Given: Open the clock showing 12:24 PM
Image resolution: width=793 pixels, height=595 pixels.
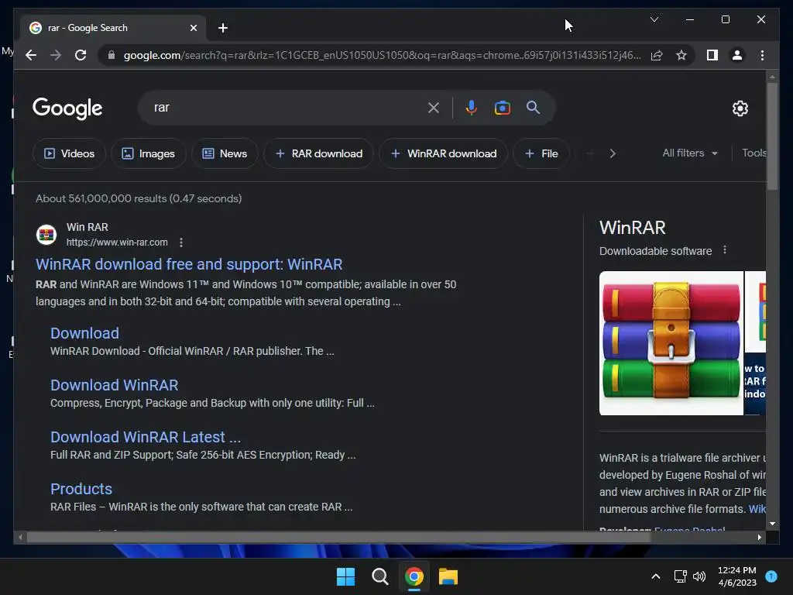Looking at the screenshot, I should coord(737,576).
